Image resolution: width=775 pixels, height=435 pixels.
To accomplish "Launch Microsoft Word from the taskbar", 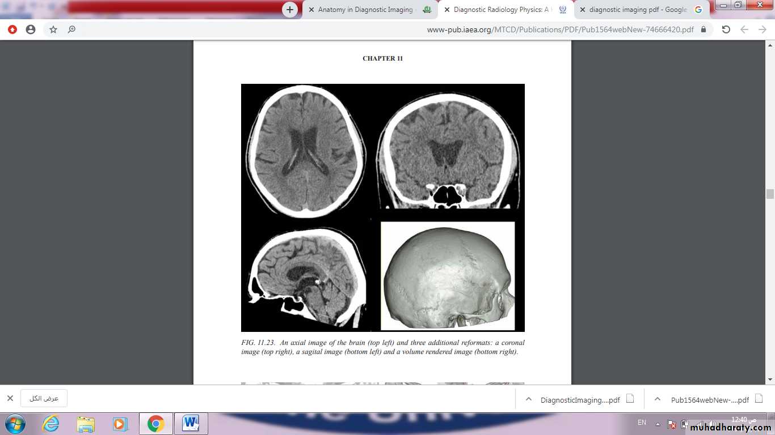I will coord(191,423).
